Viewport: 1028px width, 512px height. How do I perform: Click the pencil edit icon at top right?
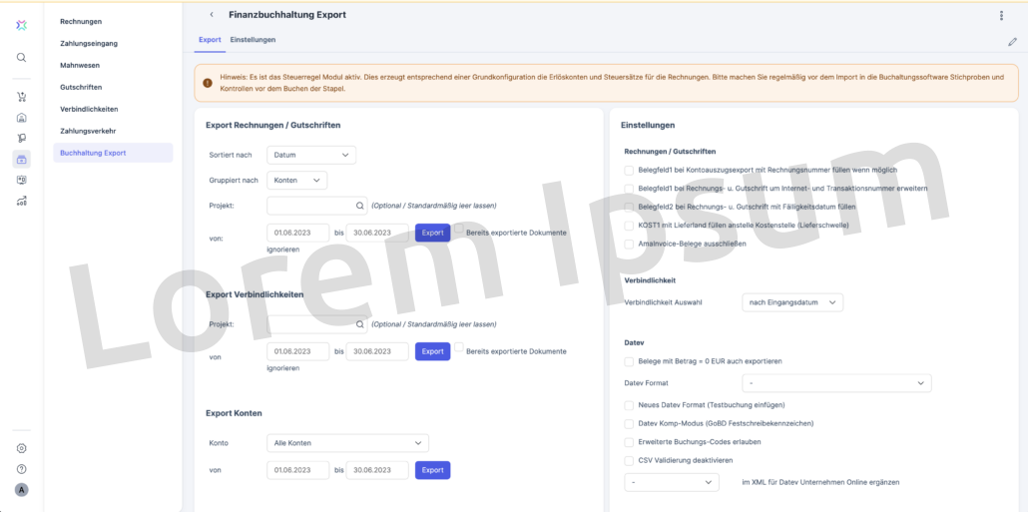(1012, 42)
